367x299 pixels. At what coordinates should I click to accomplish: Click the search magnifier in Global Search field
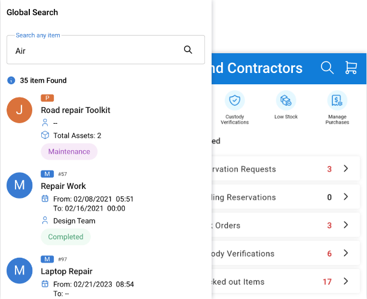tap(188, 50)
